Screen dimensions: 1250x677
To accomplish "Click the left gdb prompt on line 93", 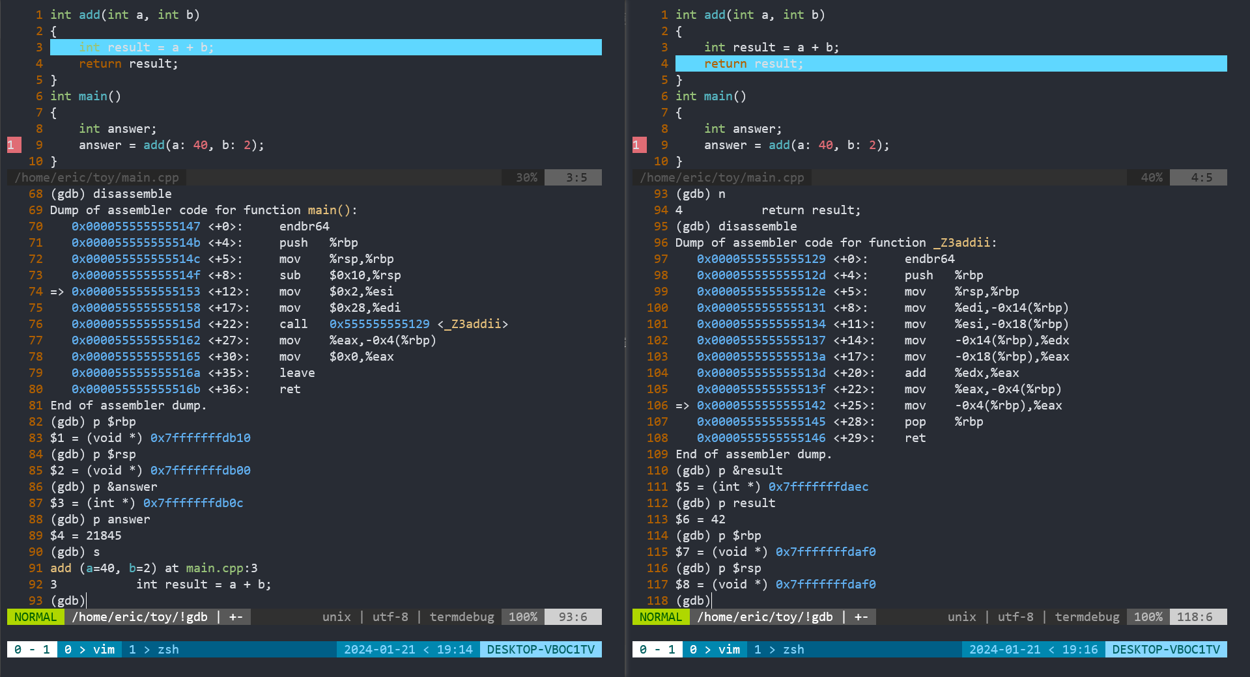I will point(68,601).
